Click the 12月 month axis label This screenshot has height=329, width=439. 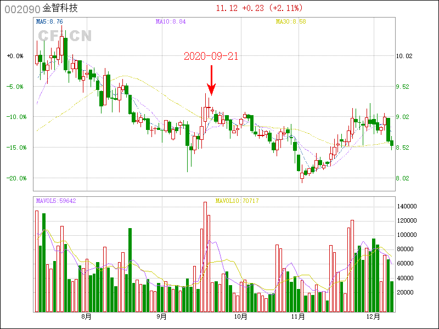373,317
